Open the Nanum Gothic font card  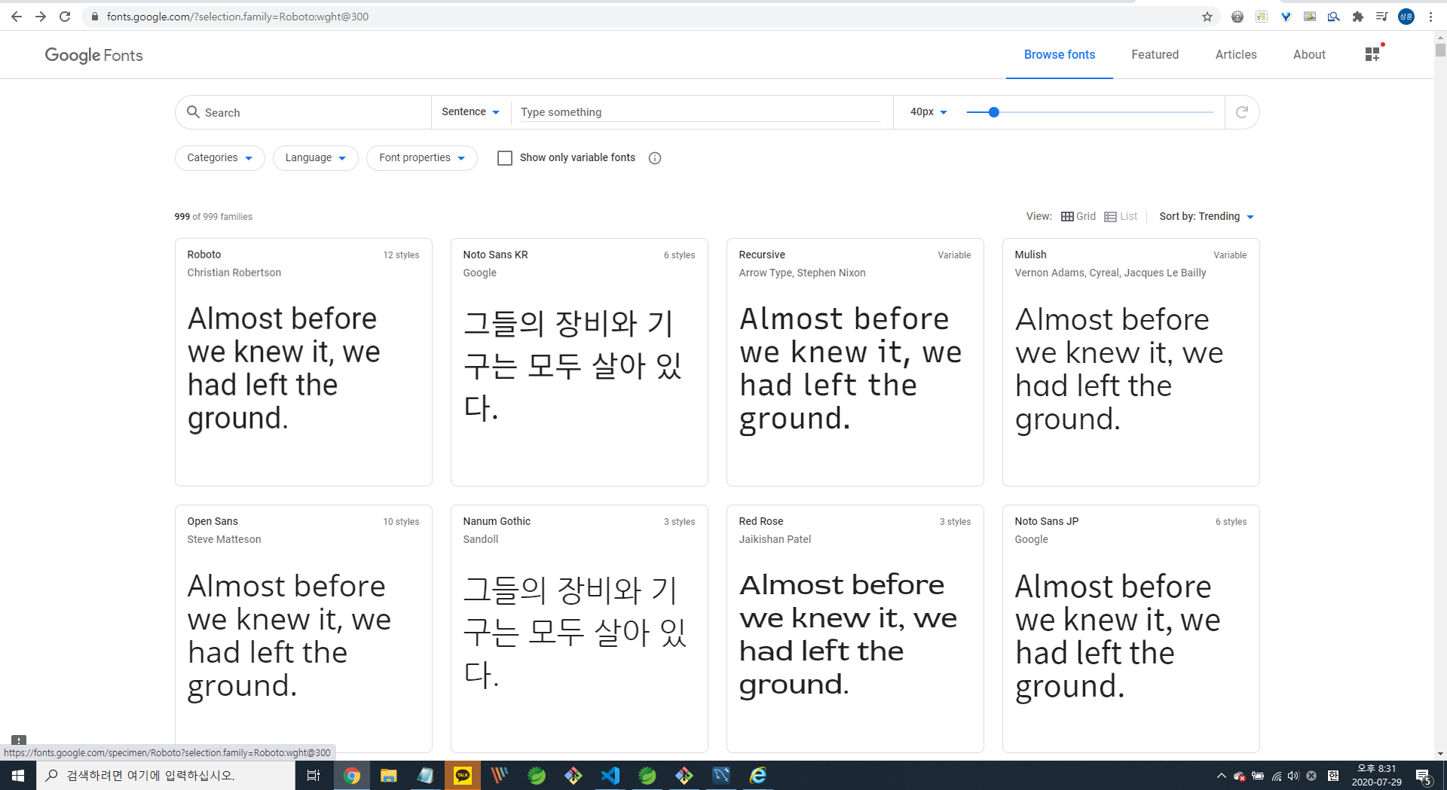pyautogui.click(x=580, y=629)
